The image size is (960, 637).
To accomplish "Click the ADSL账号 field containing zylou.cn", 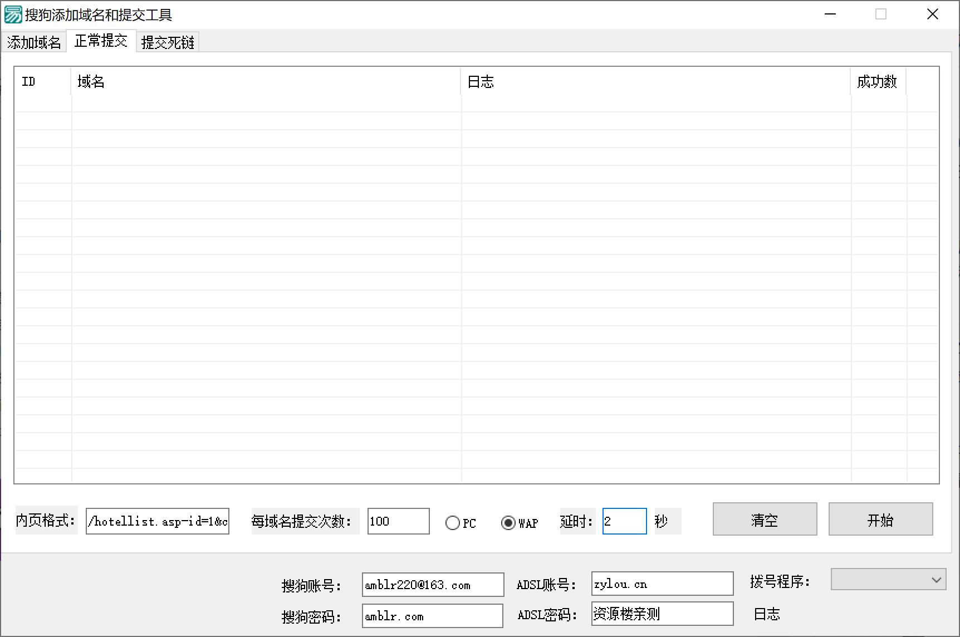I will 662,583.
